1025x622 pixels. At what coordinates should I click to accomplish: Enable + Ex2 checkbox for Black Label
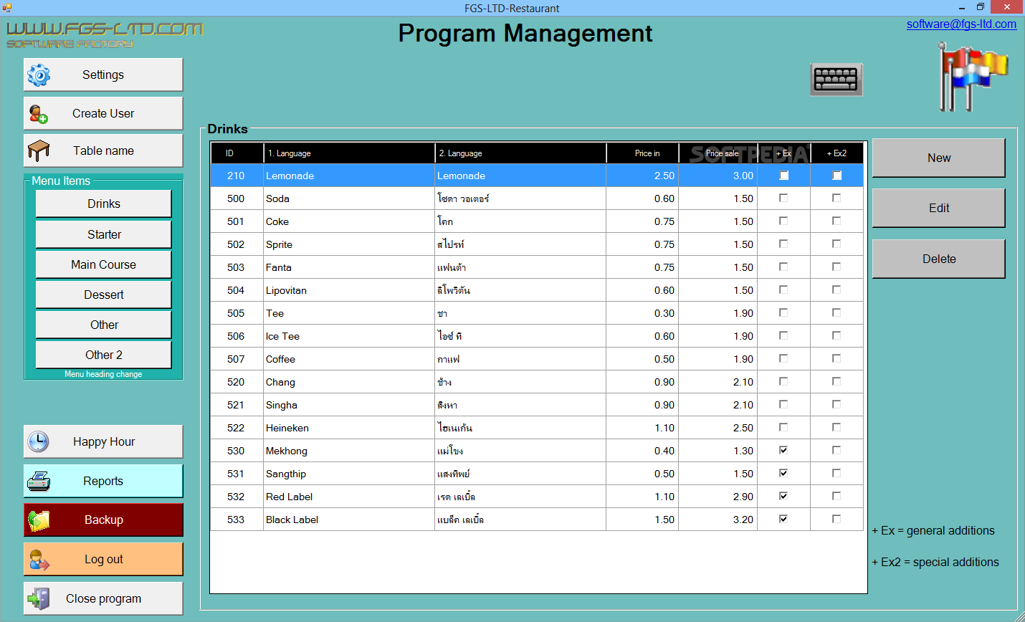tap(836, 520)
